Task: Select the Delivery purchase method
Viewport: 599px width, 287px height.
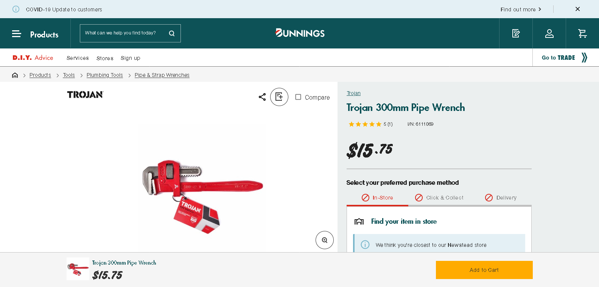Action: pos(501,197)
